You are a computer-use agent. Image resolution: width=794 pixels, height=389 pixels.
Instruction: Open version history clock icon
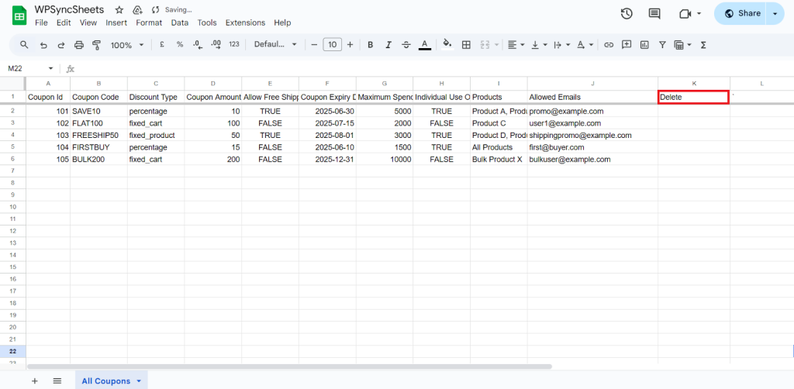coord(627,14)
